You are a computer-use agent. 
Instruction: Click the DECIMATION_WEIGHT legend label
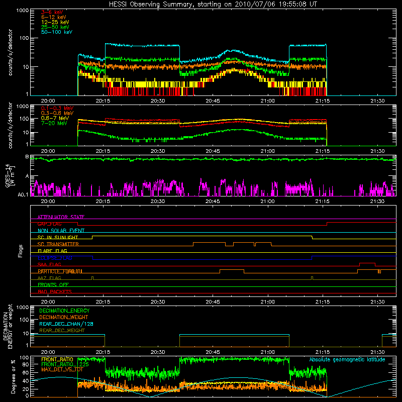click(64, 318)
